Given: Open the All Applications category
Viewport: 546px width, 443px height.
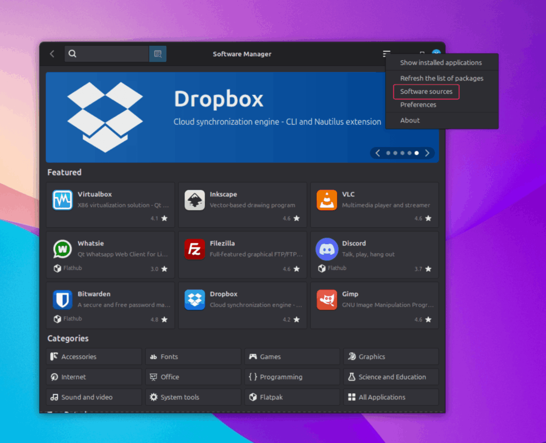Looking at the screenshot, I should click(x=391, y=397).
